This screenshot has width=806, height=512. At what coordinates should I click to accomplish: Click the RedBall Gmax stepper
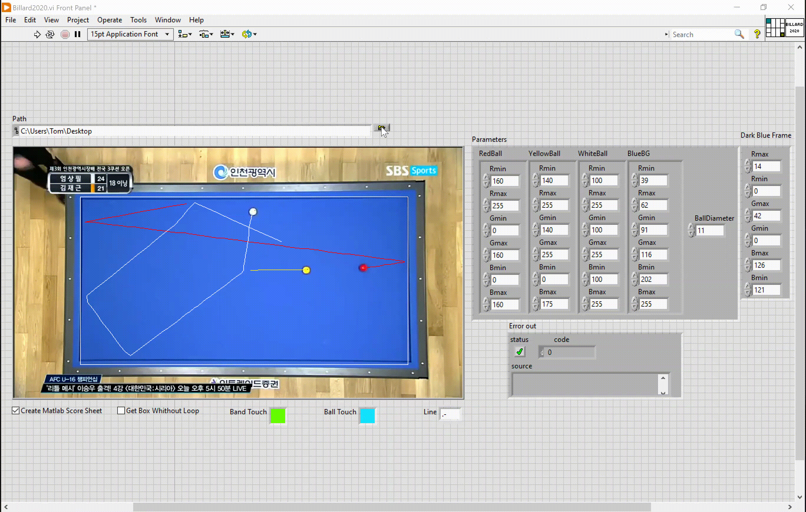point(486,255)
